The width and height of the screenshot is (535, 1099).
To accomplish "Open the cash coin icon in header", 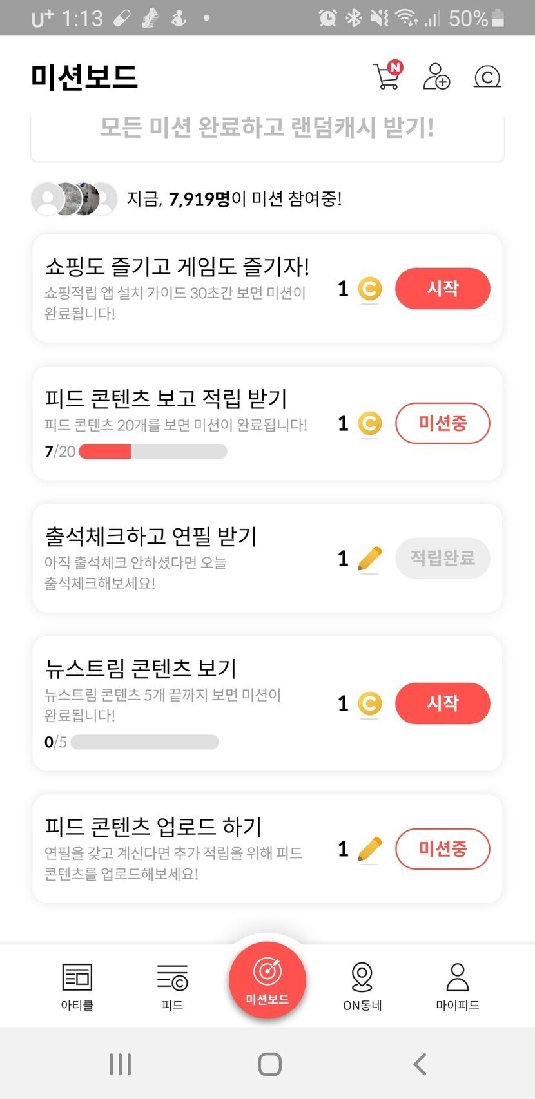I will click(487, 77).
